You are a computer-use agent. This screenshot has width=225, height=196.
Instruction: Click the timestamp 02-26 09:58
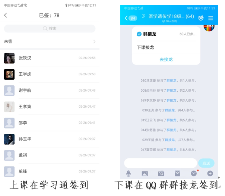point(87,58)
